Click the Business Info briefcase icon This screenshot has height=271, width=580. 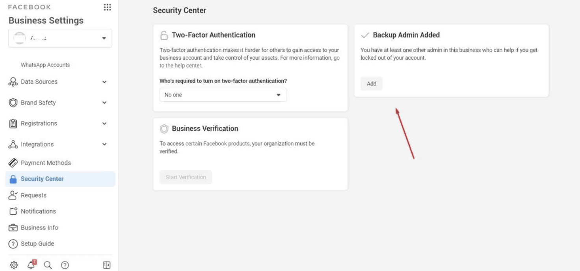(x=13, y=228)
